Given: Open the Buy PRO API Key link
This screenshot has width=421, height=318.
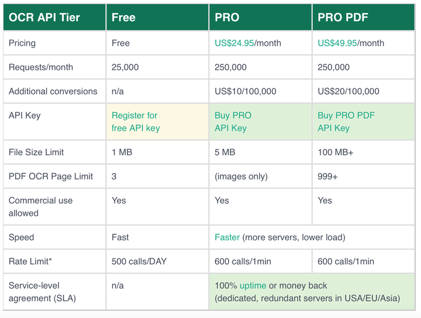Looking at the screenshot, I should (x=233, y=122).
